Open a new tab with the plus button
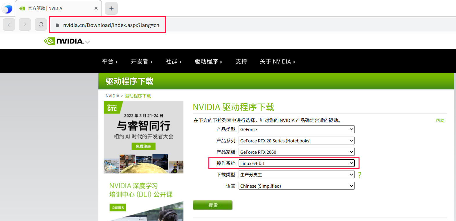Image resolution: width=456 pixels, height=221 pixels. [111, 8]
